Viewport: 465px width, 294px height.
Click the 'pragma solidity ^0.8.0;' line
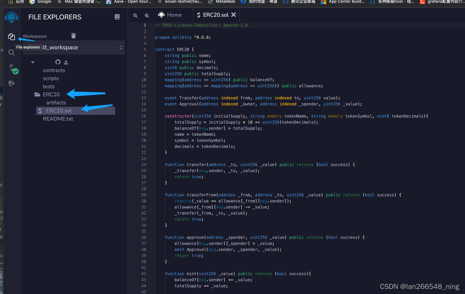tap(183, 37)
